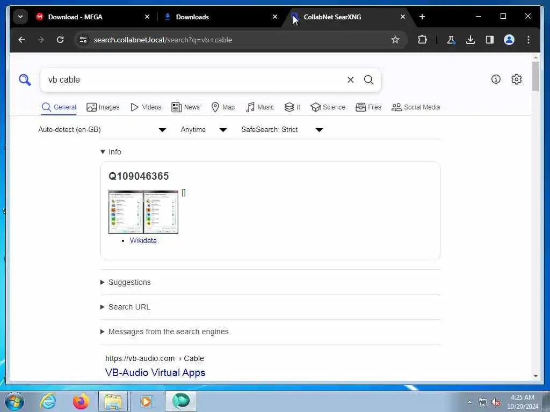This screenshot has width=550, height=412.
Task: Open the Wikidata link
Action: (143, 241)
